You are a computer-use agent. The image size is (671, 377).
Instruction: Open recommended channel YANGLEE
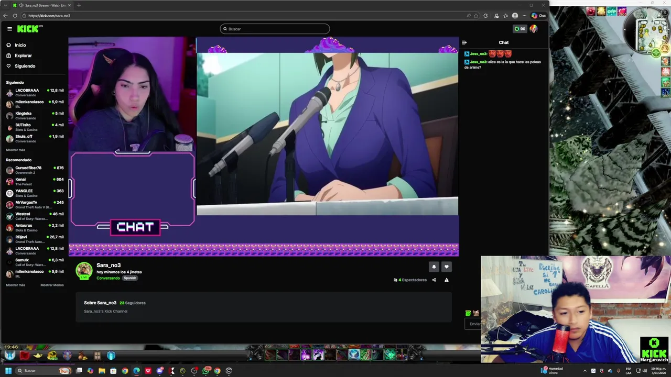tap(35, 193)
